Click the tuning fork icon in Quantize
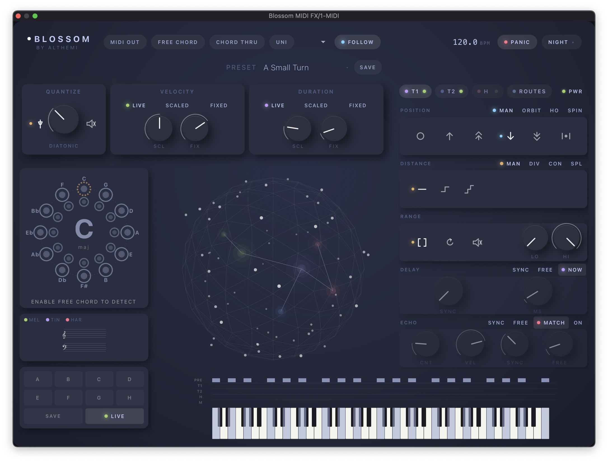The height and width of the screenshot is (462, 608). (40, 123)
